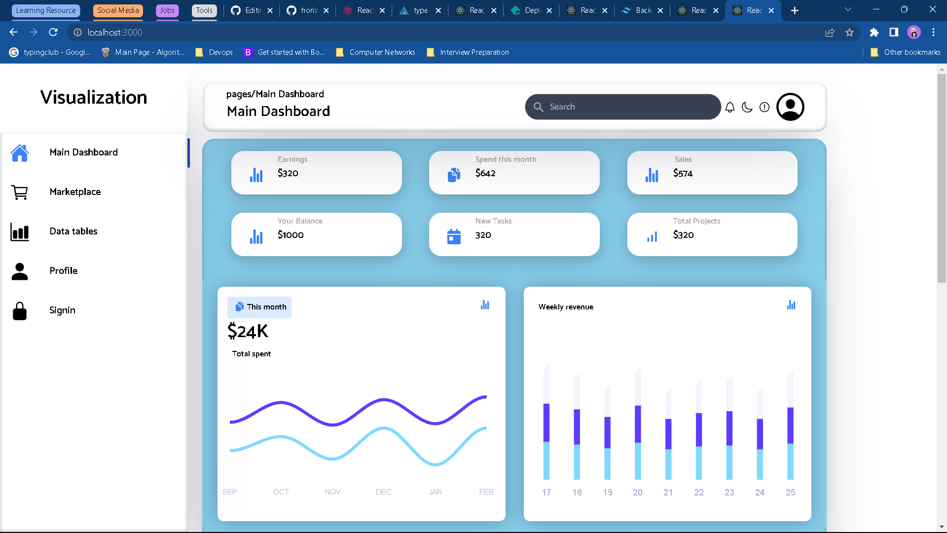The image size is (947, 533).
Task: Go to Marketplace in the sidebar
Action: tap(75, 192)
